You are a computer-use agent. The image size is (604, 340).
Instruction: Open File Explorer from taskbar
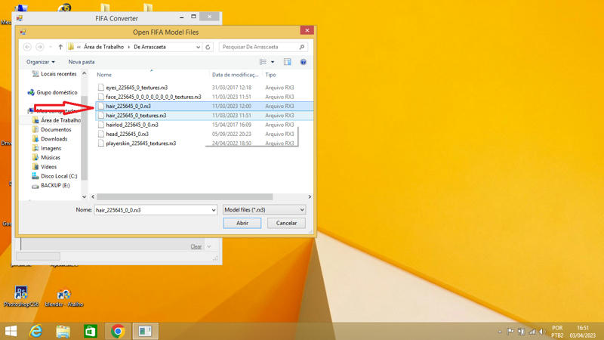pyautogui.click(x=63, y=331)
